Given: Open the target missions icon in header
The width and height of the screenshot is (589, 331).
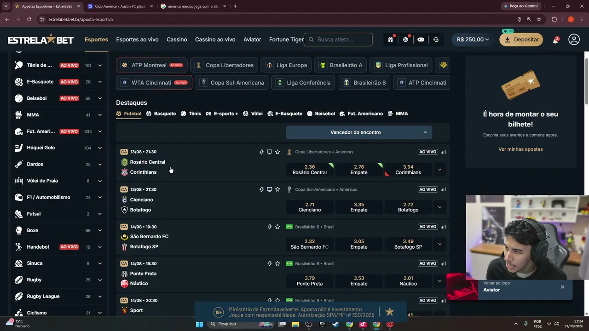Looking at the screenshot, I should pyautogui.click(x=405, y=40).
